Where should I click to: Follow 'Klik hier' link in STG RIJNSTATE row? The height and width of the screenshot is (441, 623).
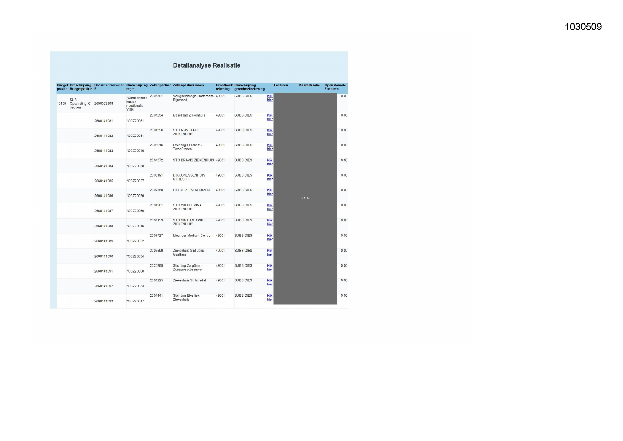click(270, 132)
